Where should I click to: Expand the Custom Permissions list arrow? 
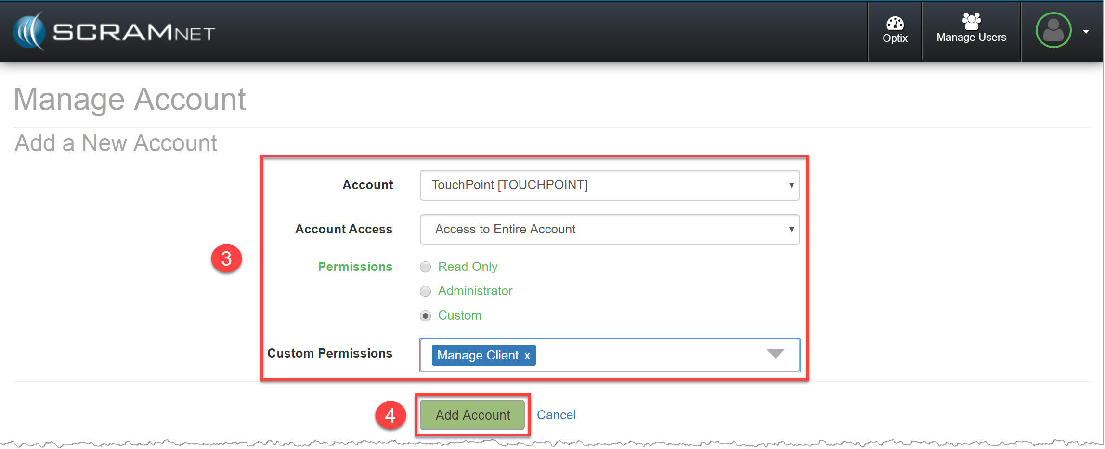pyautogui.click(x=775, y=354)
